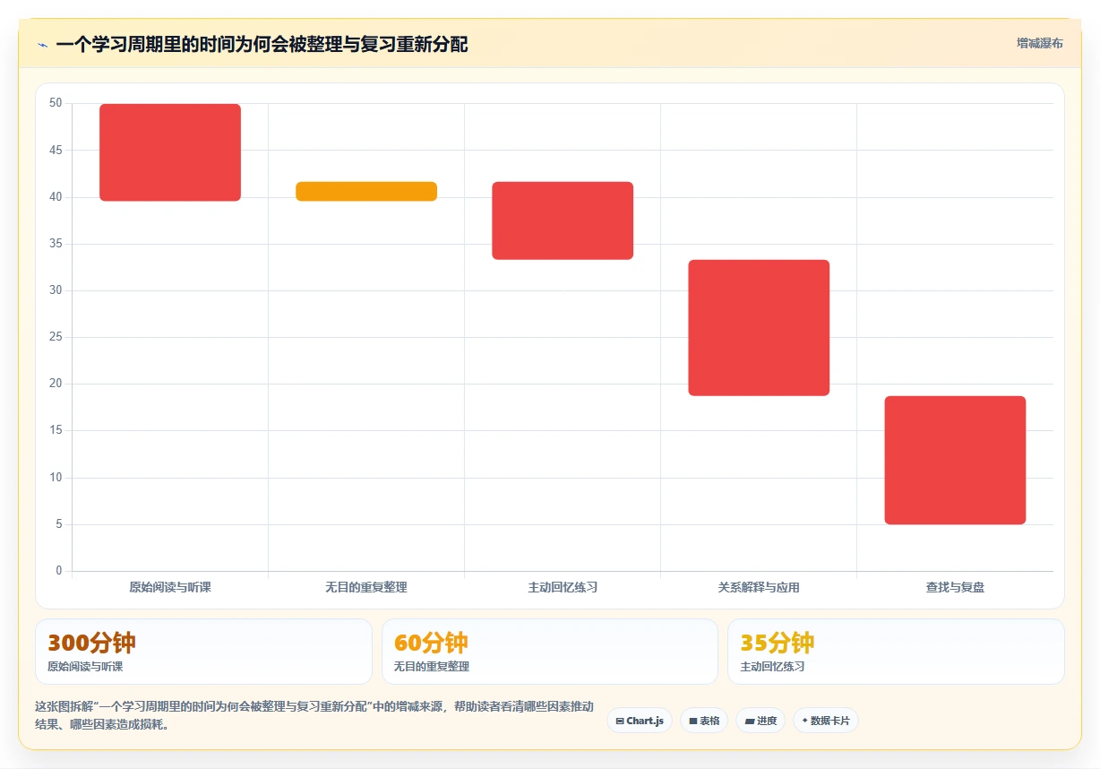Click the 35分钟 data card value
The width and height of the screenshot is (1100, 769).
tap(778, 643)
